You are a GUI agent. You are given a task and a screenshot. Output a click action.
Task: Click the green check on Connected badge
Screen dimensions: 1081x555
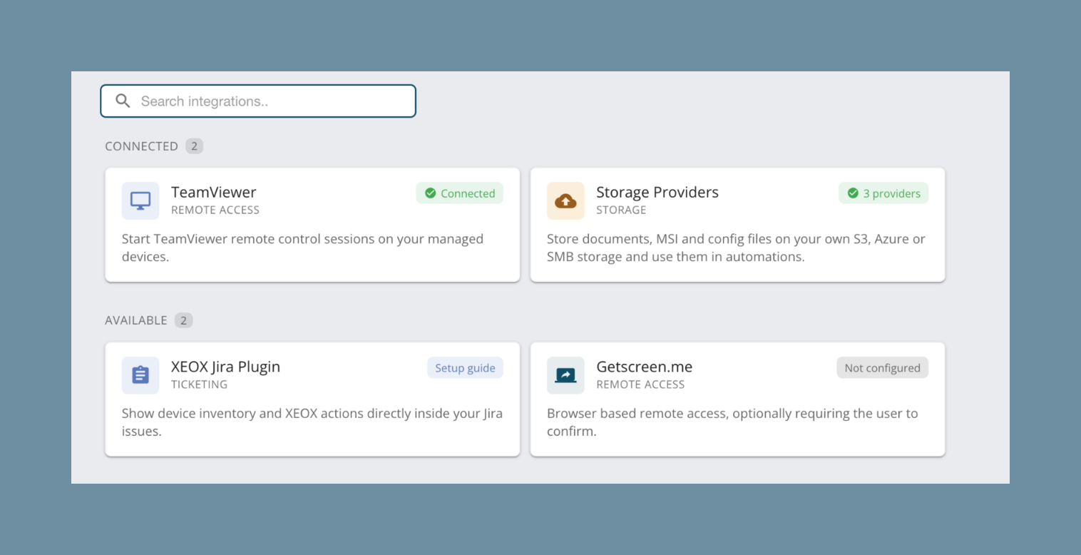[x=430, y=193]
